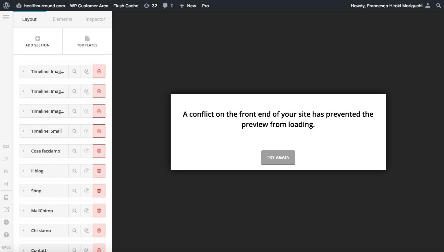Screen dimensions: 444x252
Task: Click the WordPress logo in the admin bar
Action: click(x=6, y=5)
